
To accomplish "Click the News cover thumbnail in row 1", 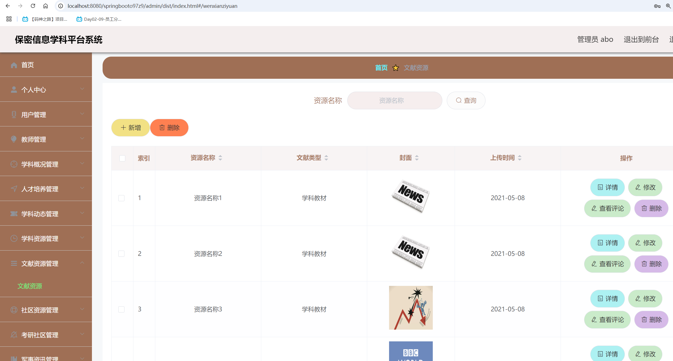I will 411,196.
